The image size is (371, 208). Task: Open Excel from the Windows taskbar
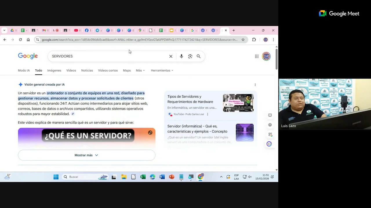tap(143, 177)
